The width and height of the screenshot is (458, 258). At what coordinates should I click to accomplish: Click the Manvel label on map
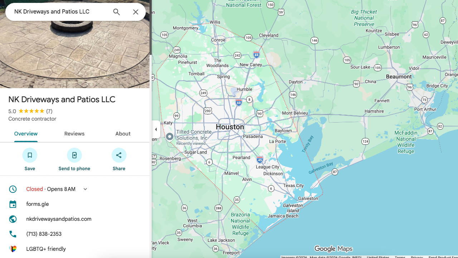232,173
